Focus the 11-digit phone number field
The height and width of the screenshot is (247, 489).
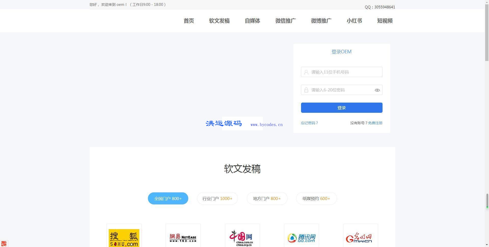click(342, 72)
